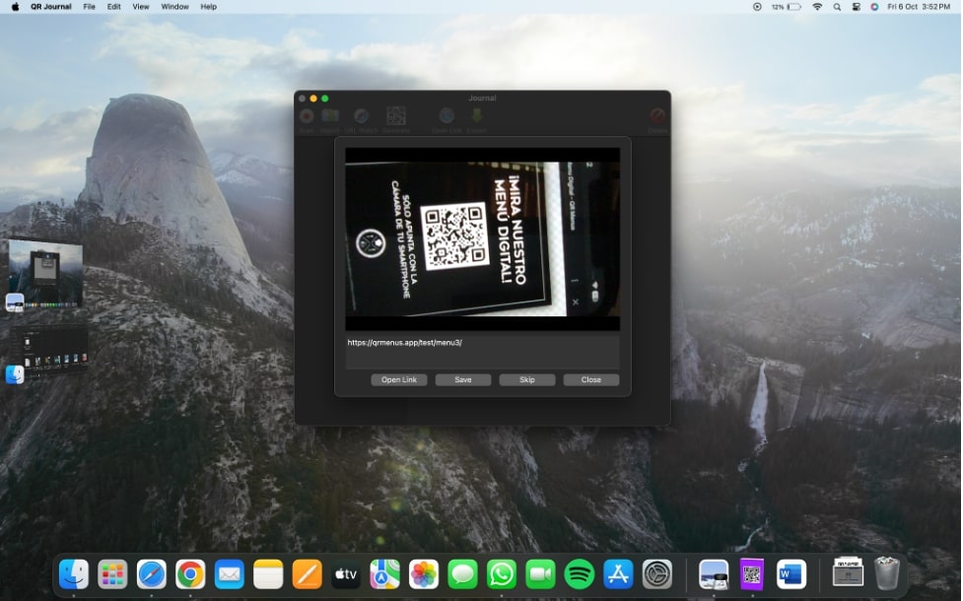The height and width of the screenshot is (601, 963).
Task: Click the Generate QR code icon
Action: (395, 116)
